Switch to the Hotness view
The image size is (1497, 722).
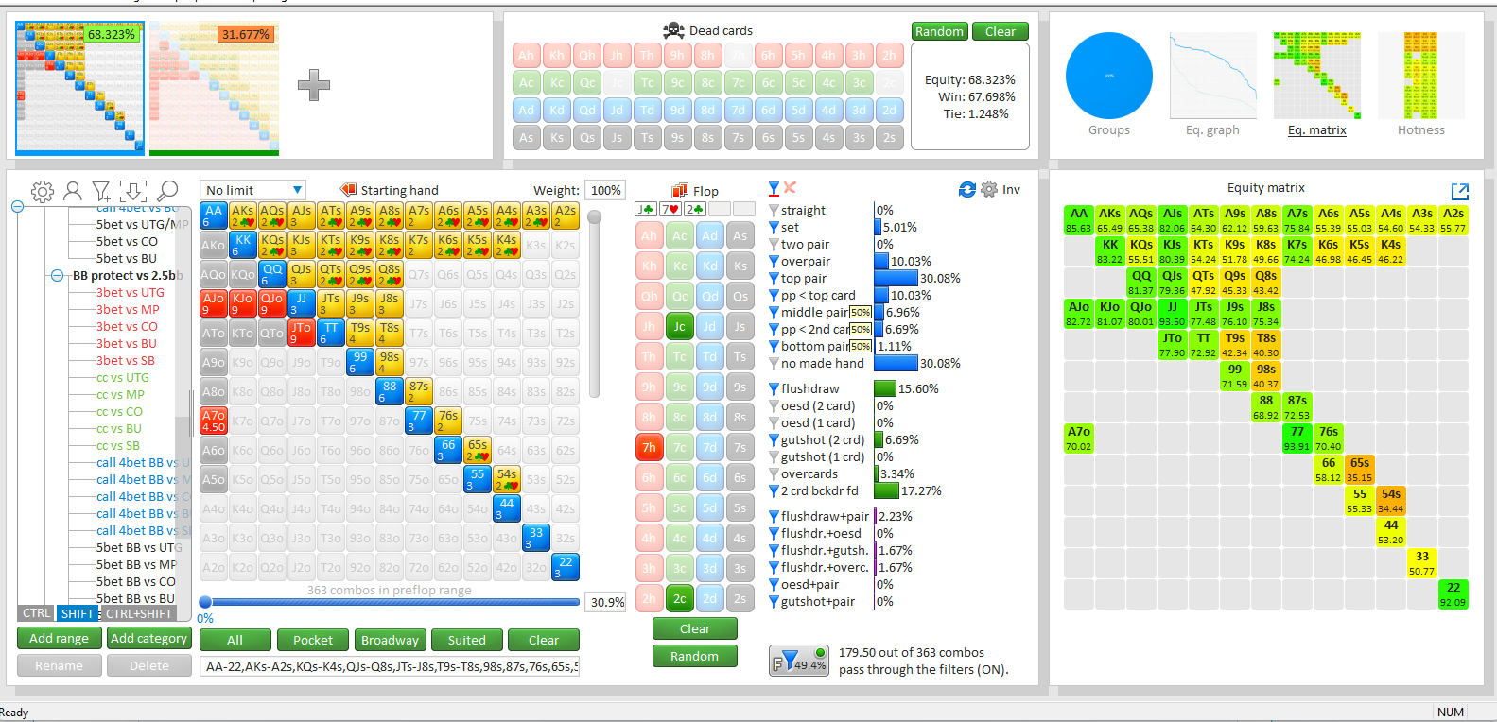click(x=1420, y=85)
